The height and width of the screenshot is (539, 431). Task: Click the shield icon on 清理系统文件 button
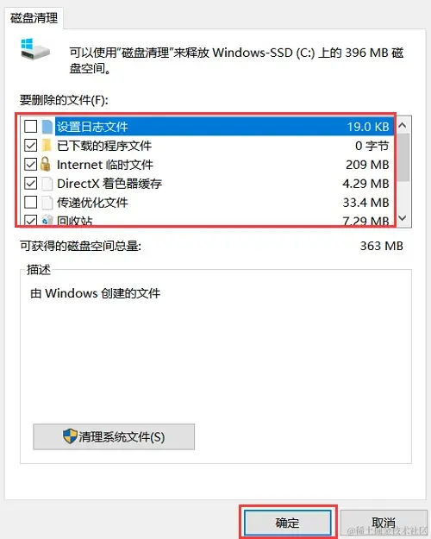(x=70, y=436)
